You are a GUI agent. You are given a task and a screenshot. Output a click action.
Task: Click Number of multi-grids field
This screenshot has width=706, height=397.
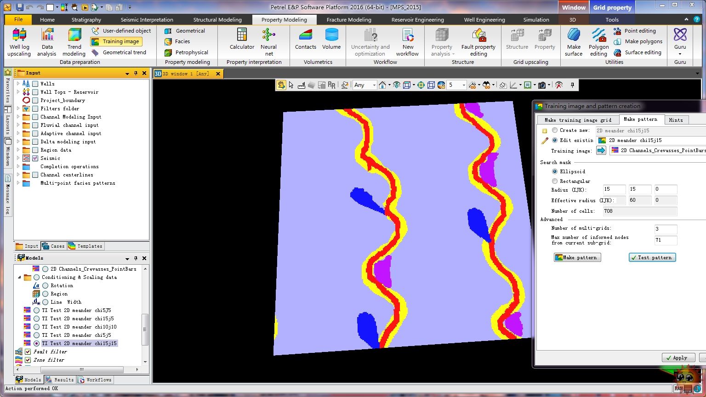666,229
